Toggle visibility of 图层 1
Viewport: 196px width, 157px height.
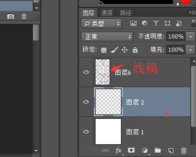[86, 131]
